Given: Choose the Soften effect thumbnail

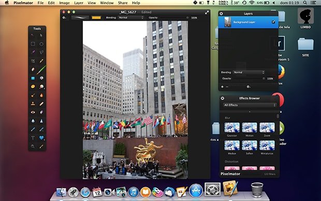Looking at the screenshot, I should (250, 145).
